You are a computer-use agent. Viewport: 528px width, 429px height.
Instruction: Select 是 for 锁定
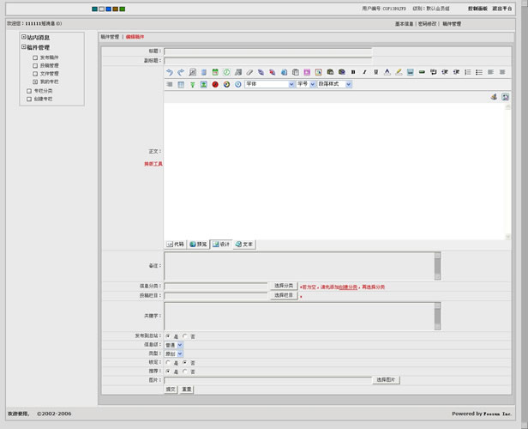pyautogui.click(x=168, y=362)
